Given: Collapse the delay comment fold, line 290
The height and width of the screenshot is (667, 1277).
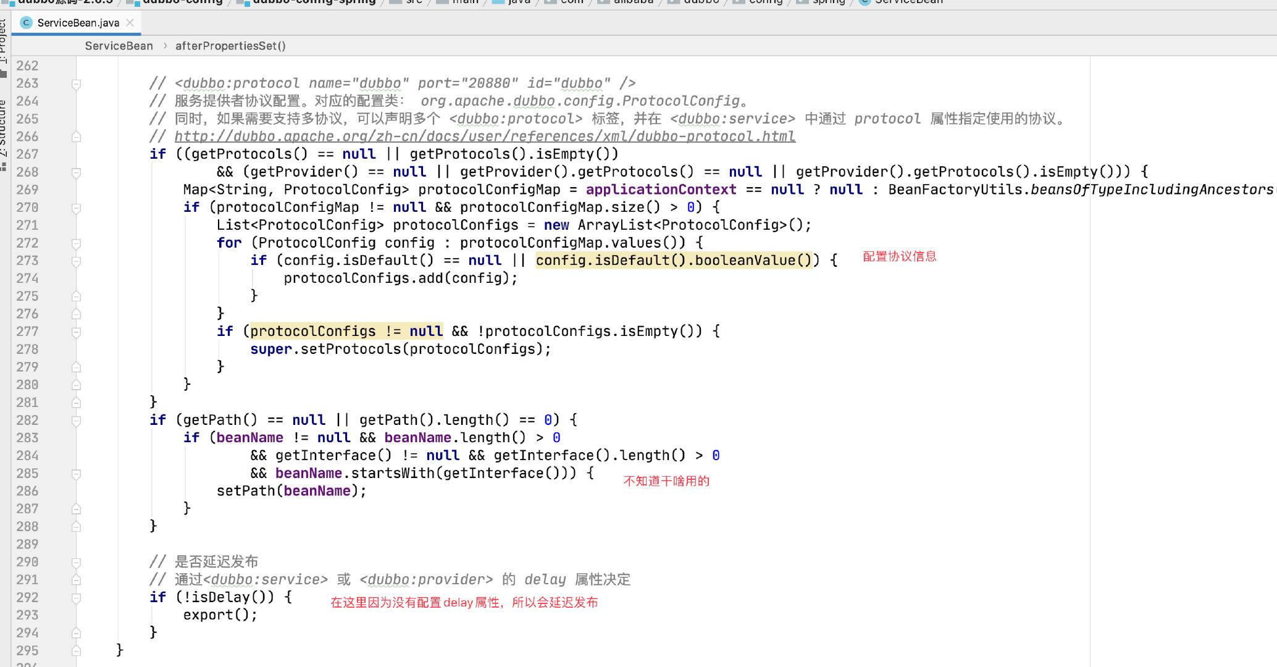Looking at the screenshot, I should [76, 563].
